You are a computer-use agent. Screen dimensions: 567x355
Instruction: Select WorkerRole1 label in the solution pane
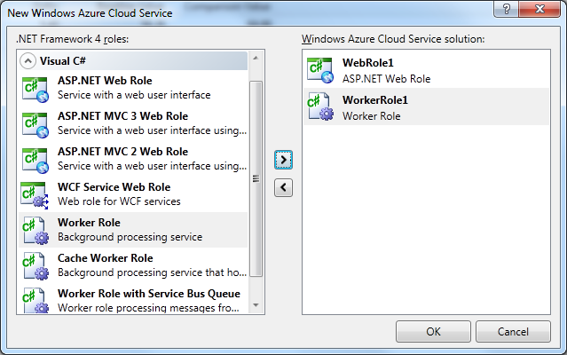(x=375, y=99)
